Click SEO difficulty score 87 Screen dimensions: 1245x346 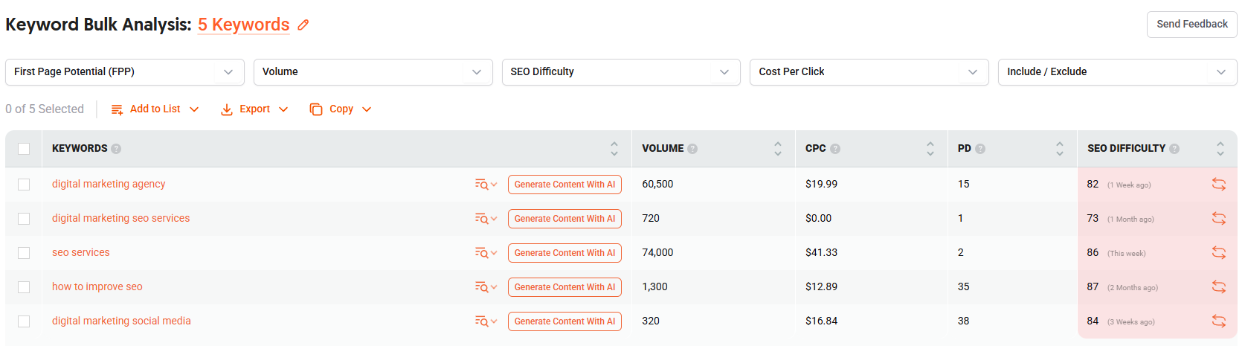tap(1093, 286)
